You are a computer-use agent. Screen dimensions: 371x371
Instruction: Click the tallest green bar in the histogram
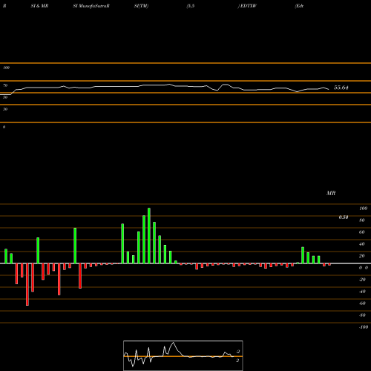point(149,236)
